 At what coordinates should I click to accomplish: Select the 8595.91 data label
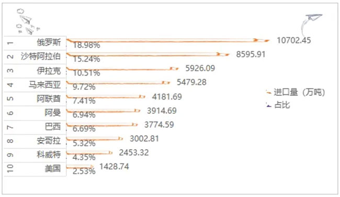(251, 54)
